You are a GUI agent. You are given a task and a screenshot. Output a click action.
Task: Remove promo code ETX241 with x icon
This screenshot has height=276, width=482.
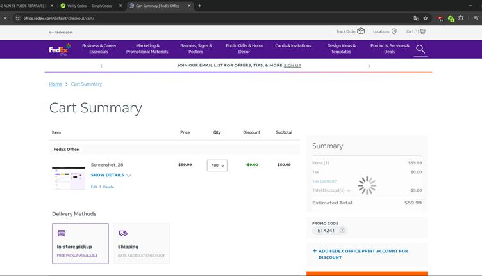tap(342, 231)
